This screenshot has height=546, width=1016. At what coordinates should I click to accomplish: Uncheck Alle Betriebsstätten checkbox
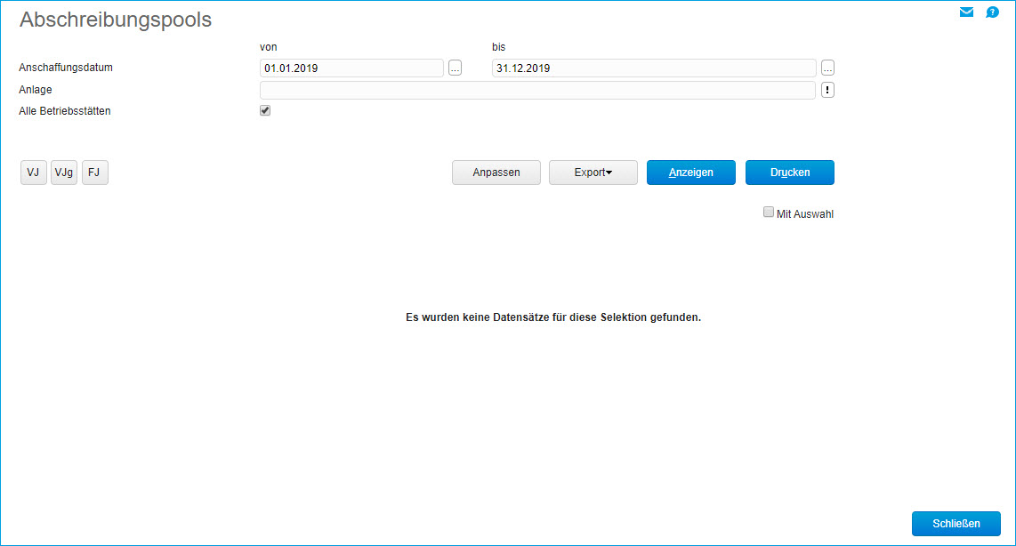(x=265, y=111)
